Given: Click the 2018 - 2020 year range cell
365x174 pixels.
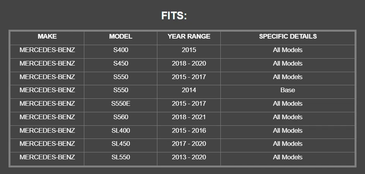Looking at the screenshot, I should click(x=189, y=64).
